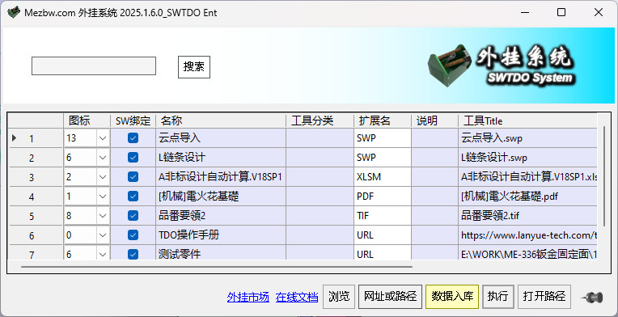618x317 pixels.
Task: Click the search text input field
Action: pos(94,66)
